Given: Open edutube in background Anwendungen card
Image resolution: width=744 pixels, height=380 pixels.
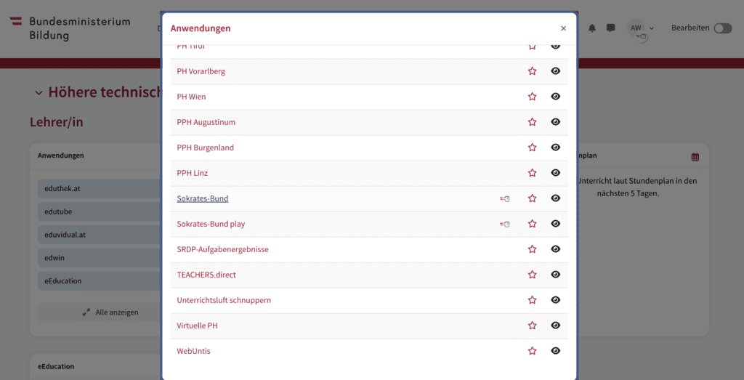Looking at the screenshot, I should coord(100,211).
